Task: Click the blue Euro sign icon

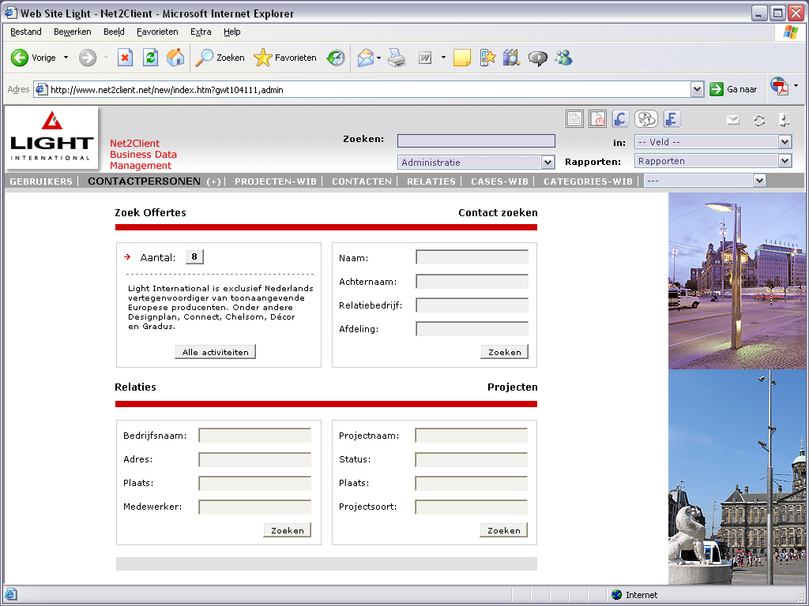Action: pyautogui.click(x=621, y=119)
